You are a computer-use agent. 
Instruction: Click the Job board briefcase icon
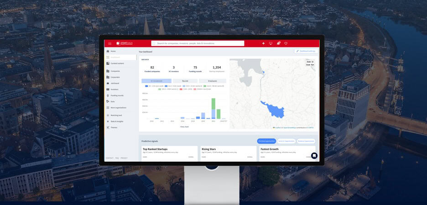[108, 83]
